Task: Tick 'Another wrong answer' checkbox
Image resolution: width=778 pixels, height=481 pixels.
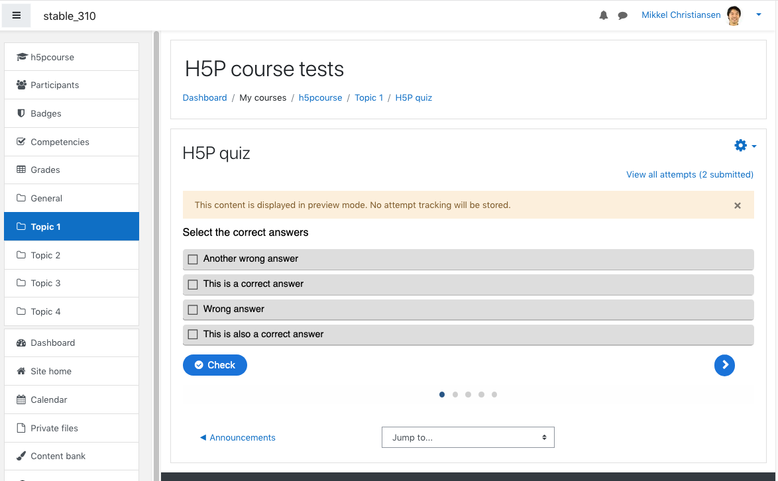Action: [193, 259]
